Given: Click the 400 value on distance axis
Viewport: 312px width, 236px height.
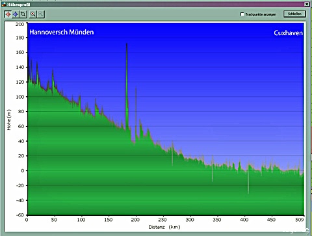Looking at the screenshot, I should pyautogui.click(x=244, y=220).
